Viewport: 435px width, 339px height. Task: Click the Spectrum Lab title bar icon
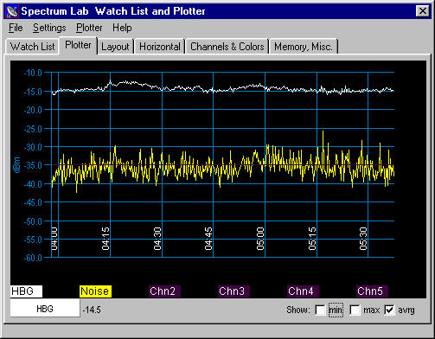click(x=12, y=11)
